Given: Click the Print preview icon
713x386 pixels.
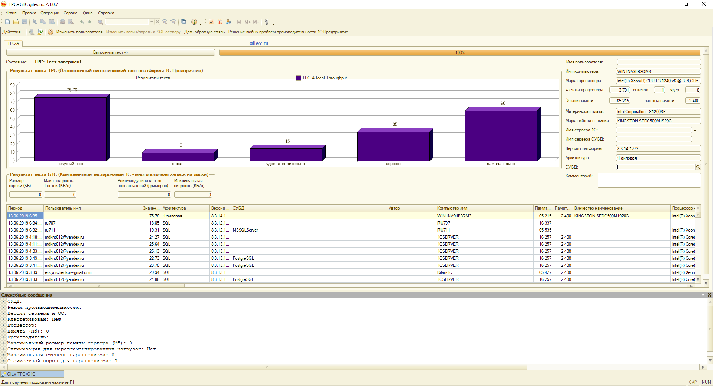Looking at the screenshot, I should pyautogui.click(x=71, y=22).
